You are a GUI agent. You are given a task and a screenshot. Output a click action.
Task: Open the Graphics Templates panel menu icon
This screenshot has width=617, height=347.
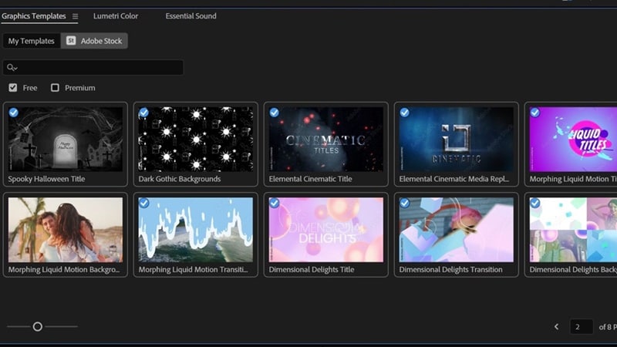tap(75, 16)
